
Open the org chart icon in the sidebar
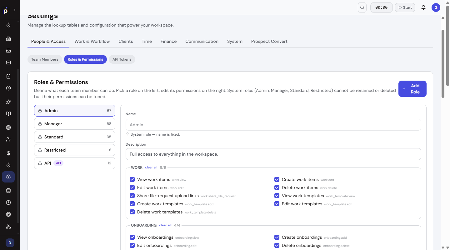click(8, 226)
